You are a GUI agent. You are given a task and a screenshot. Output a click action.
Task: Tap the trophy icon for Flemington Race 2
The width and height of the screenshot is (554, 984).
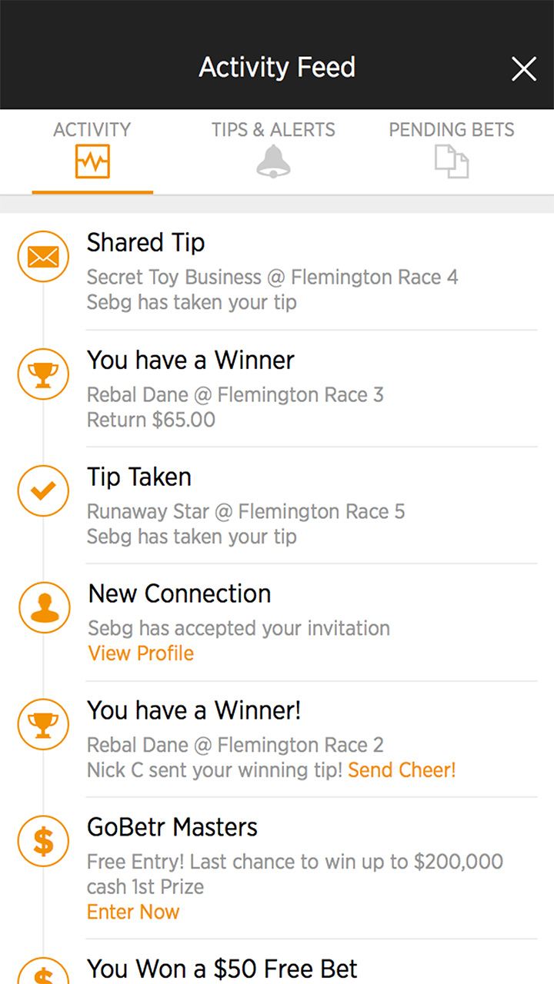(x=43, y=724)
